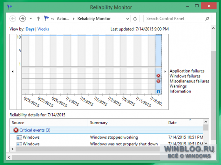This screenshot has height=165, width=221.
Task: Switch view to Weeks
Action: click(43, 29)
